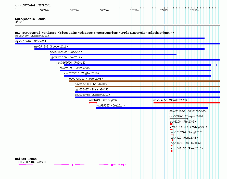This screenshot has width=227, height=179.
Task: Open nsv3169654 (Fu2018) variant label
Action: pyautogui.click(x=71, y=63)
